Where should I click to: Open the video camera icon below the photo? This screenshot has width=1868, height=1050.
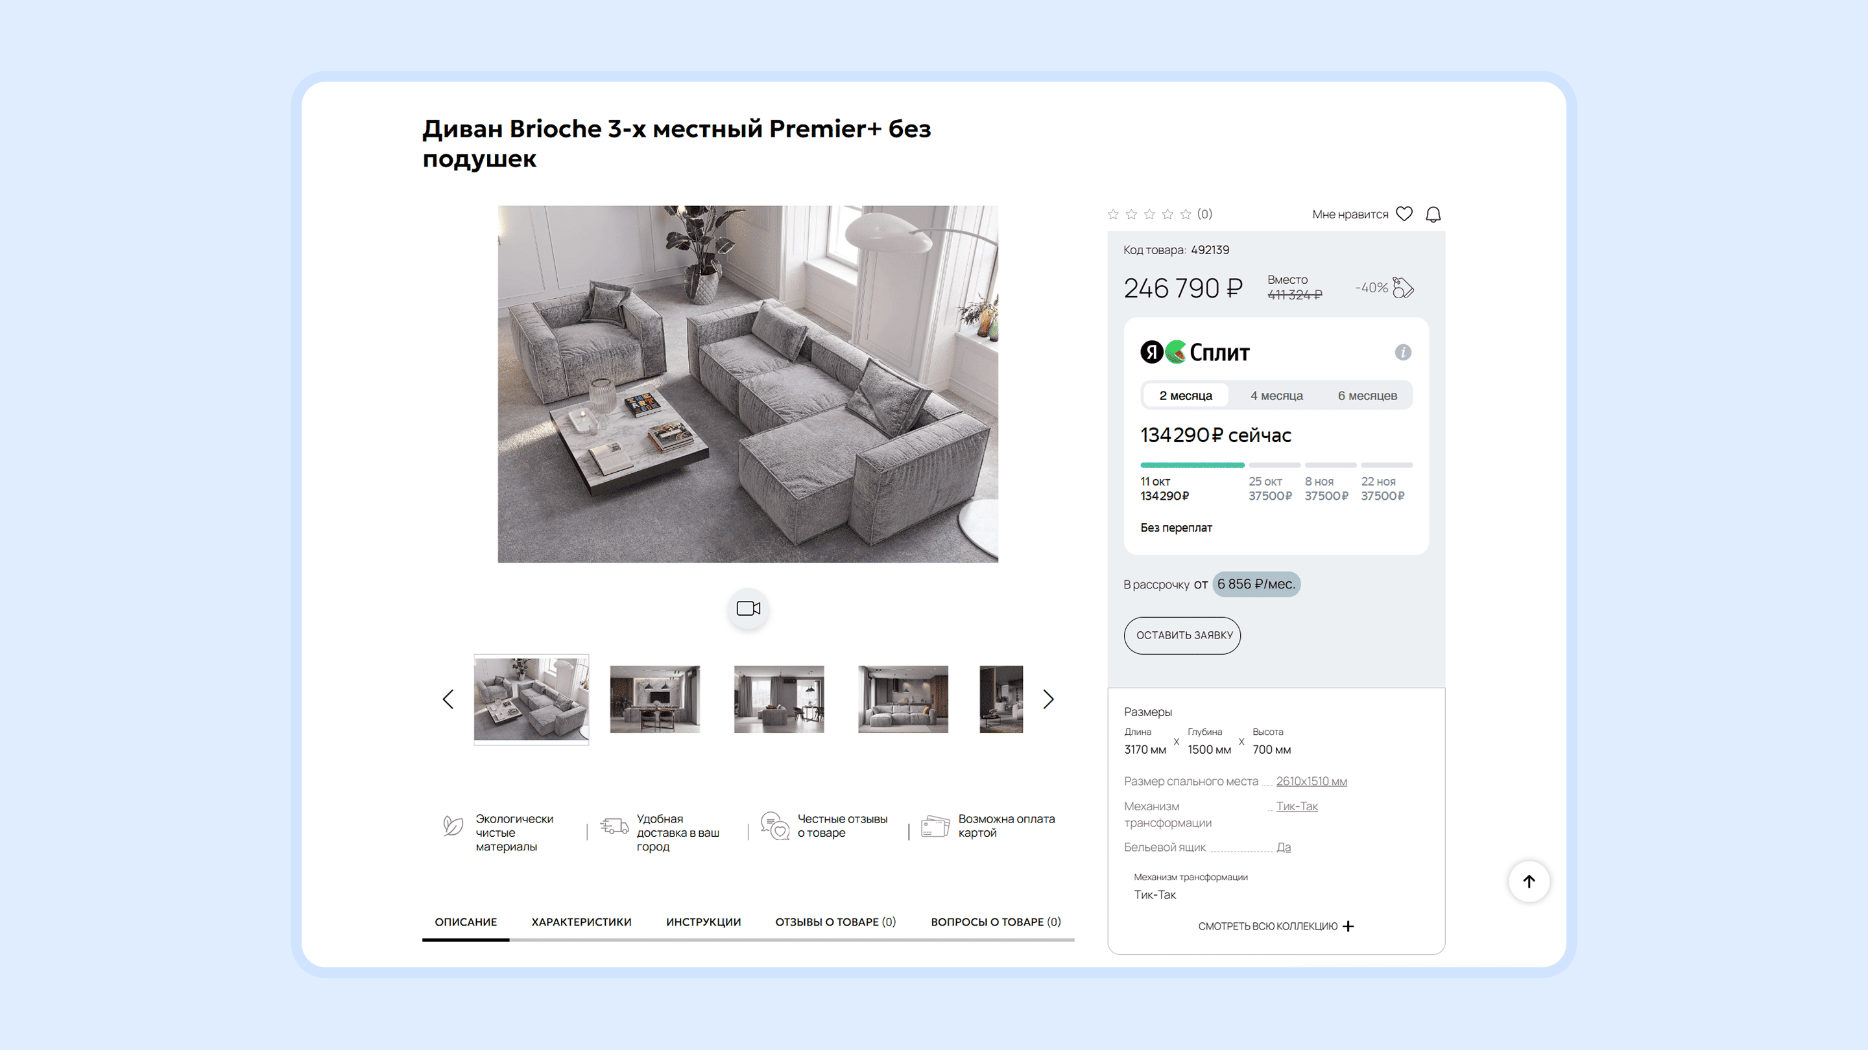tap(748, 608)
